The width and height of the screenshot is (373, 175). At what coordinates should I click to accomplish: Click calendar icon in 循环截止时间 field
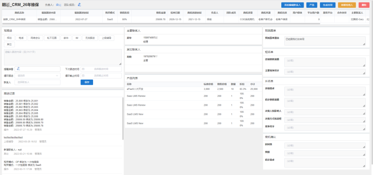pyautogui.click(x=83, y=76)
